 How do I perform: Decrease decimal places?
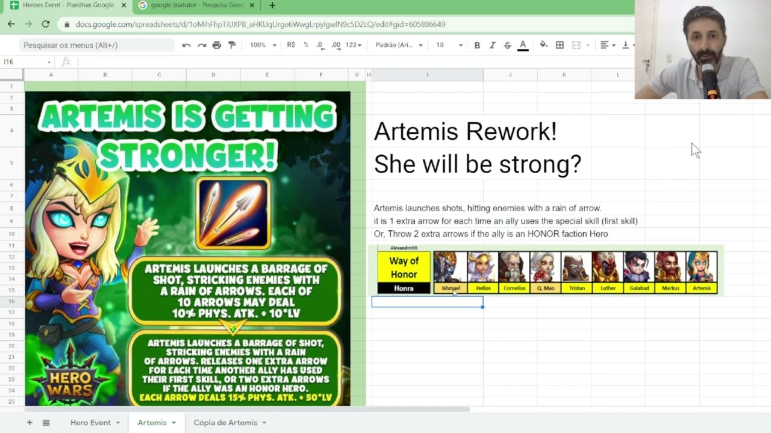click(x=320, y=45)
